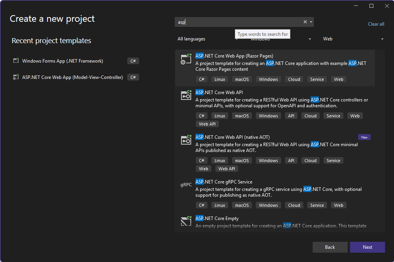Click the Service tag under Razor Pages template
394x262 pixels.
[317, 79]
